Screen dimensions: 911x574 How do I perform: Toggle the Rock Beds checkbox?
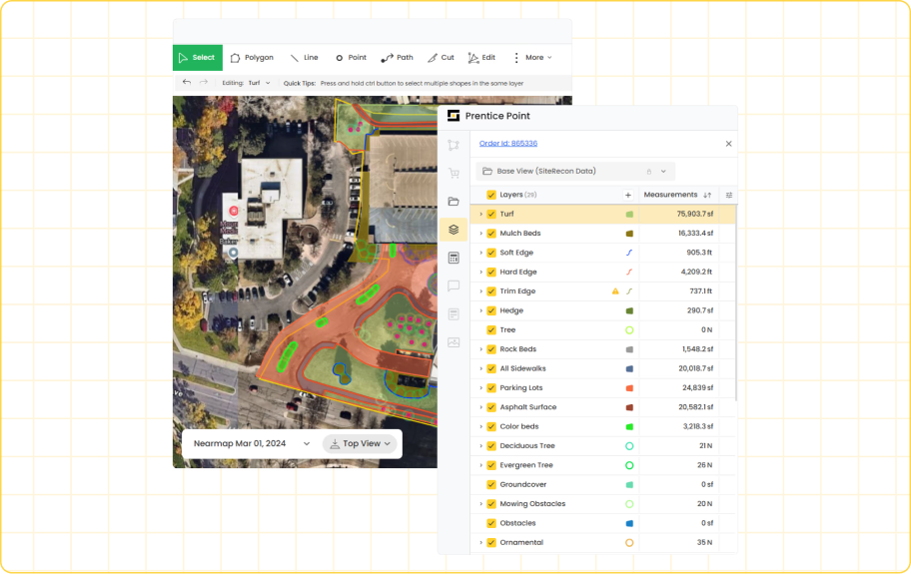click(x=491, y=349)
